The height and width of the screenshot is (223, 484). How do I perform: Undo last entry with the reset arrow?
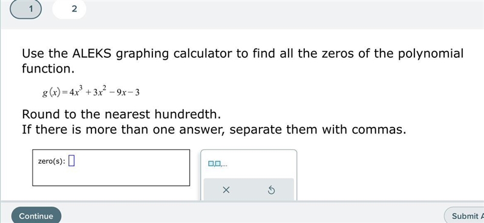point(271,190)
